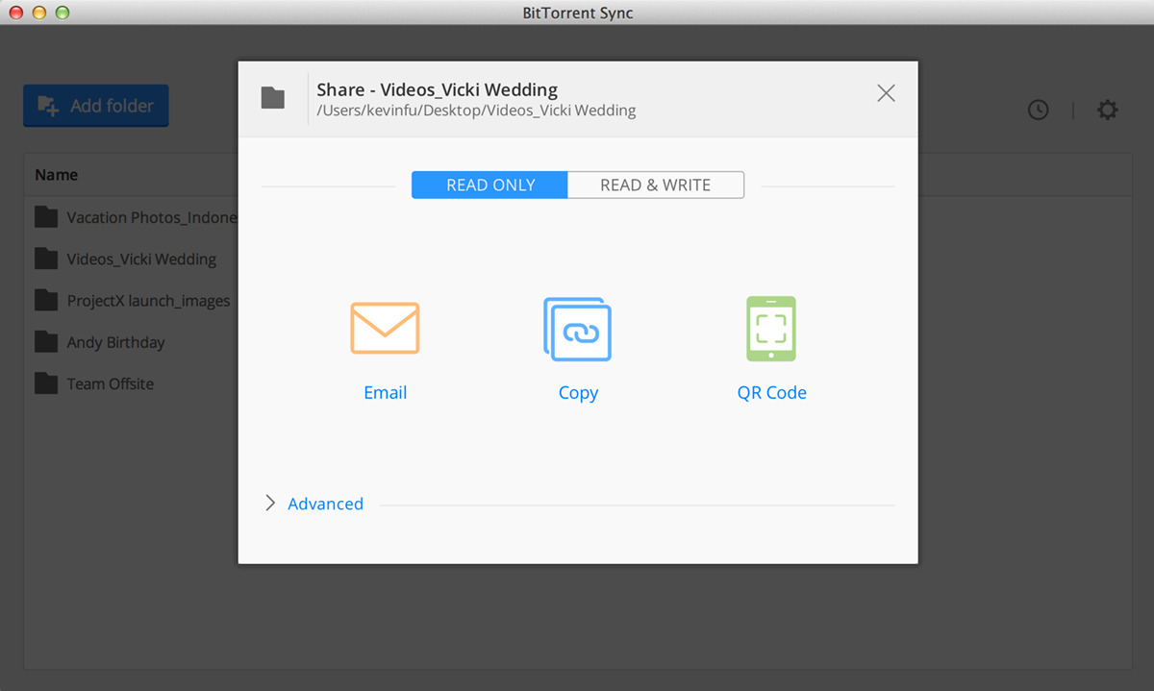Select the Videos_Vicki Wedding folder row
Image resolution: width=1154 pixels, height=691 pixels.
click(138, 259)
